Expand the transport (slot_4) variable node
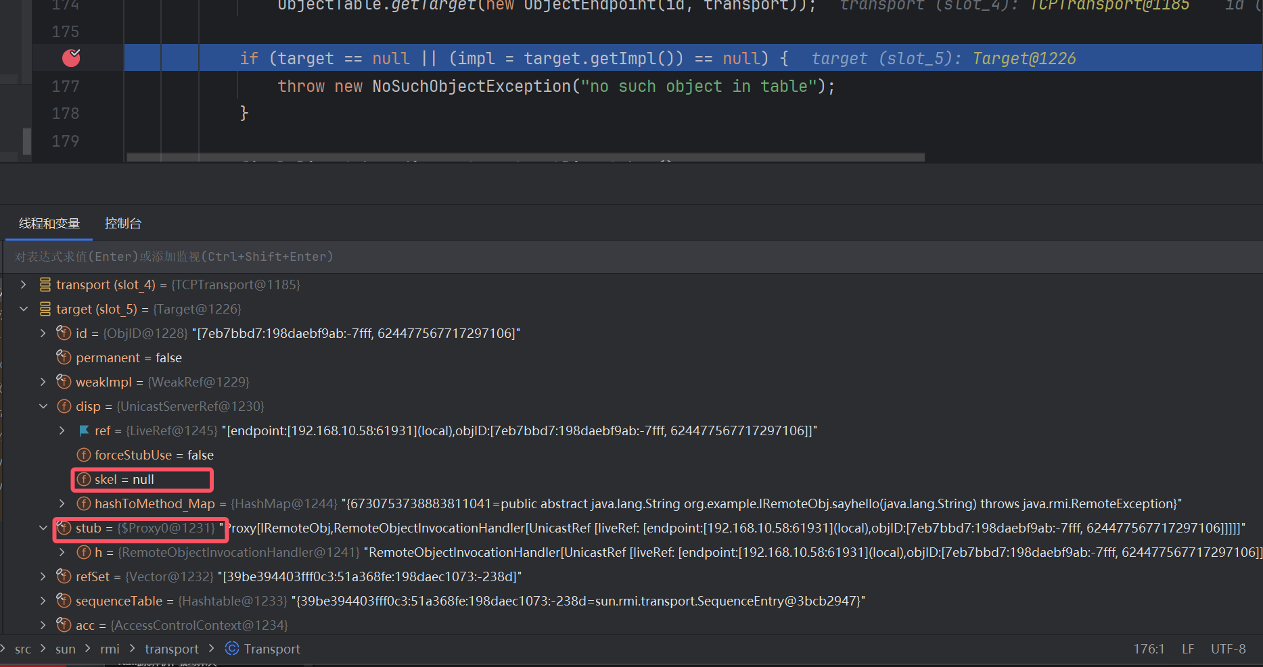Image resolution: width=1263 pixels, height=667 pixels. [x=24, y=285]
